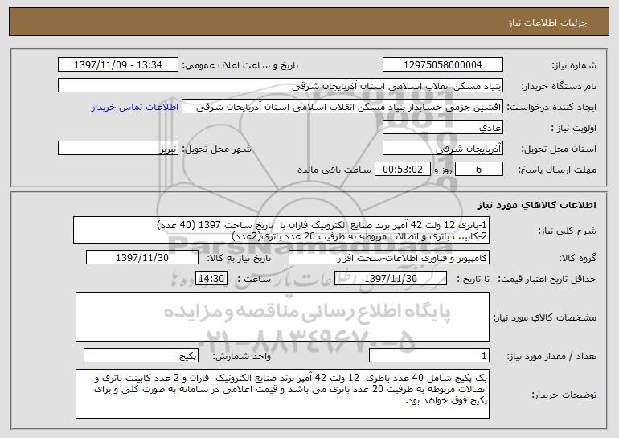Click the label 'اولویت نیاز :'
The height and width of the screenshot is (438, 619).
(x=574, y=129)
